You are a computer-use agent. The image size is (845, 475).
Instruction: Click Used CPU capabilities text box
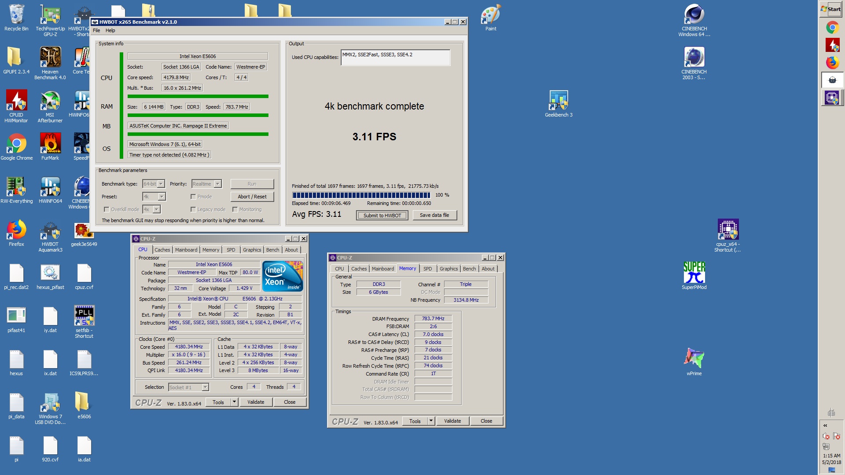[x=395, y=58]
